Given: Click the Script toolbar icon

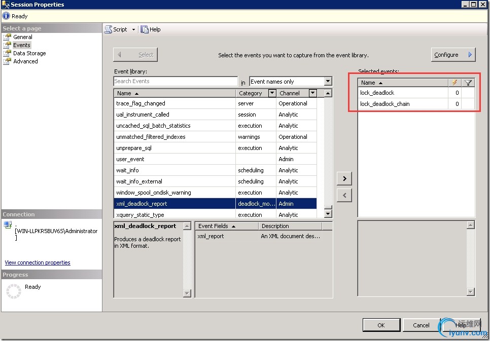Looking at the screenshot, I should [109, 29].
